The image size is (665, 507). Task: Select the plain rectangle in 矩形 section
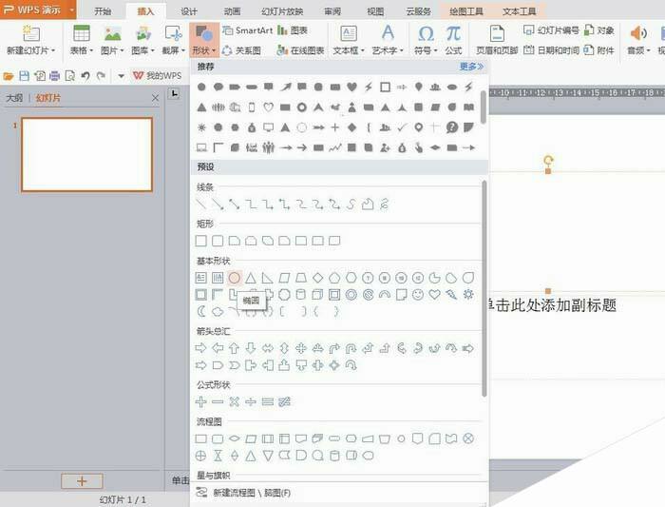click(200, 241)
